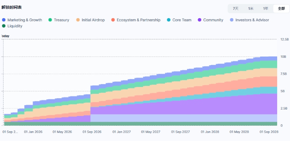Toggle Ecosystem & Partnership legend item
290x141 pixels.
click(136, 20)
